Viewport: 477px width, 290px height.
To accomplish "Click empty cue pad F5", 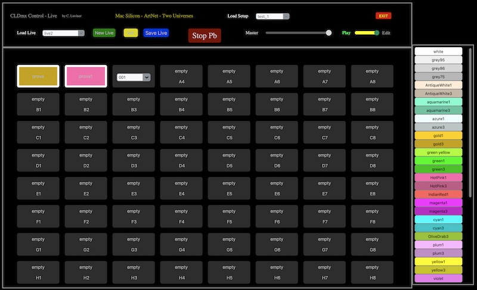I will (x=229, y=216).
